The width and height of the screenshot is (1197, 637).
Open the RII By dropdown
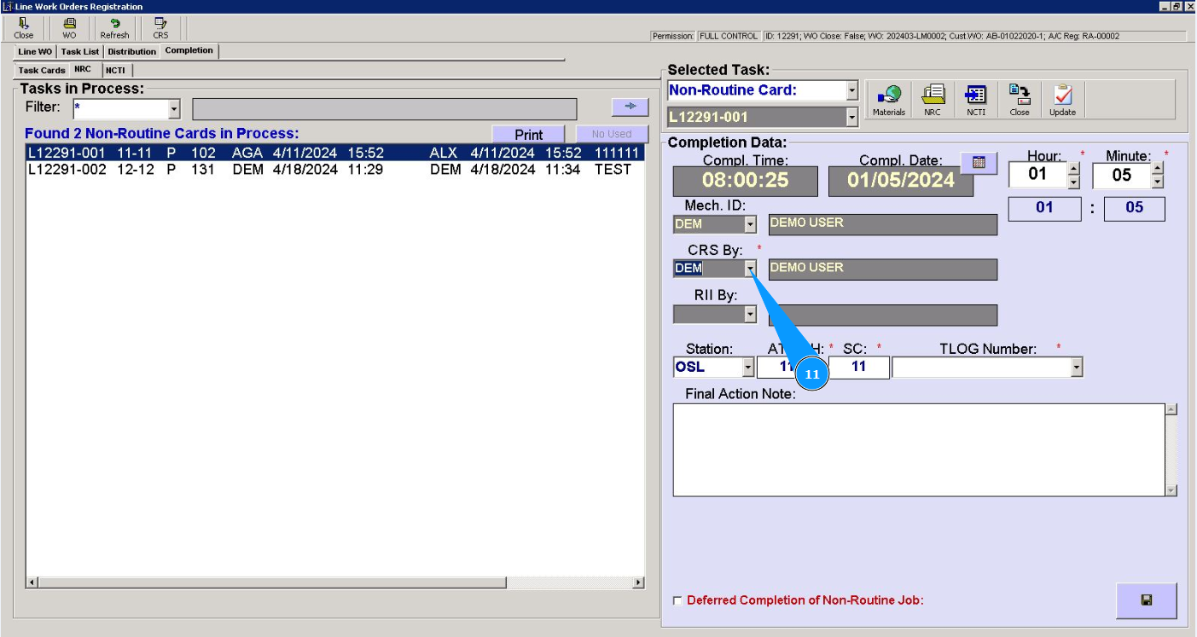(750, 315)
